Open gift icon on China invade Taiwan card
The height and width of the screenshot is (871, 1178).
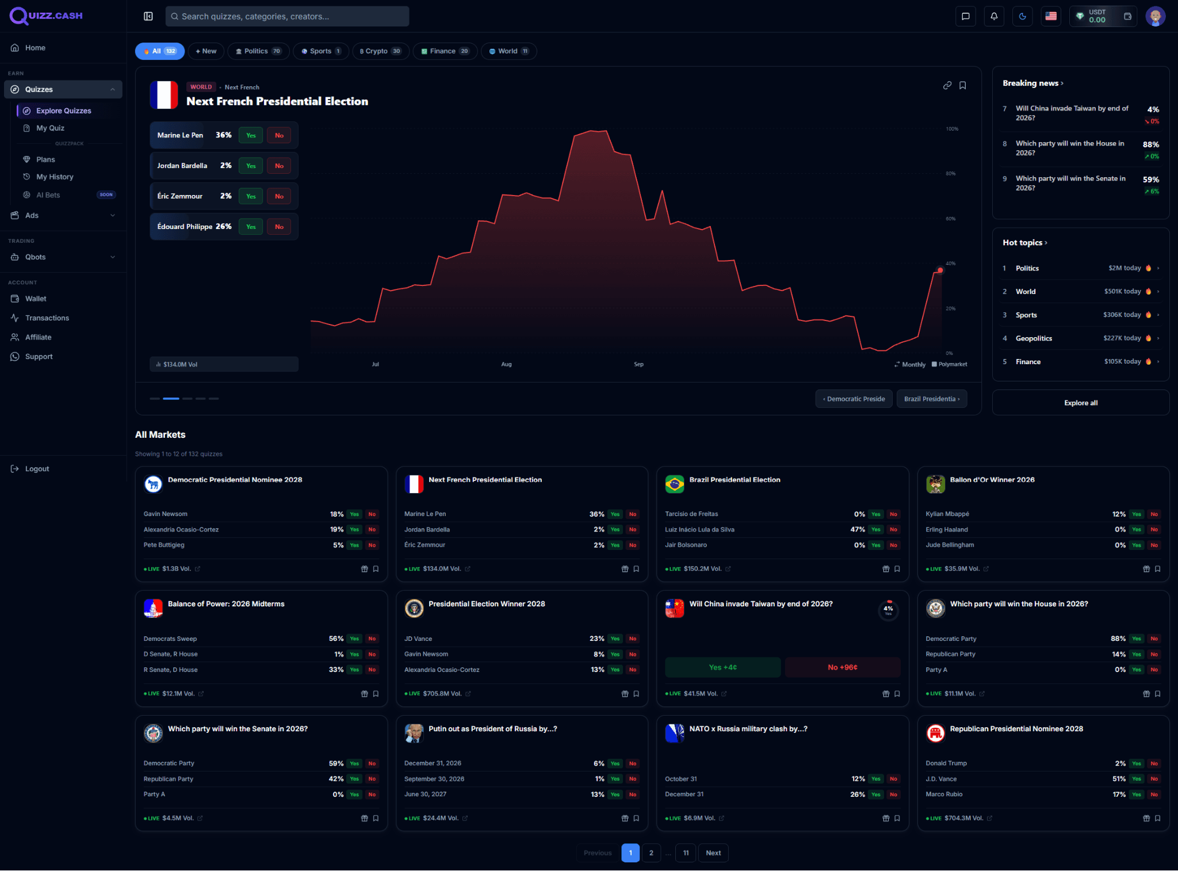pos(886,694)
